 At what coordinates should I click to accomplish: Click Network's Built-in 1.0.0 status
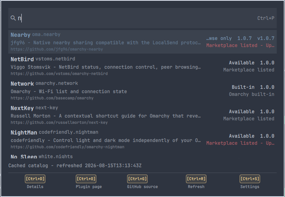point(253,87)
